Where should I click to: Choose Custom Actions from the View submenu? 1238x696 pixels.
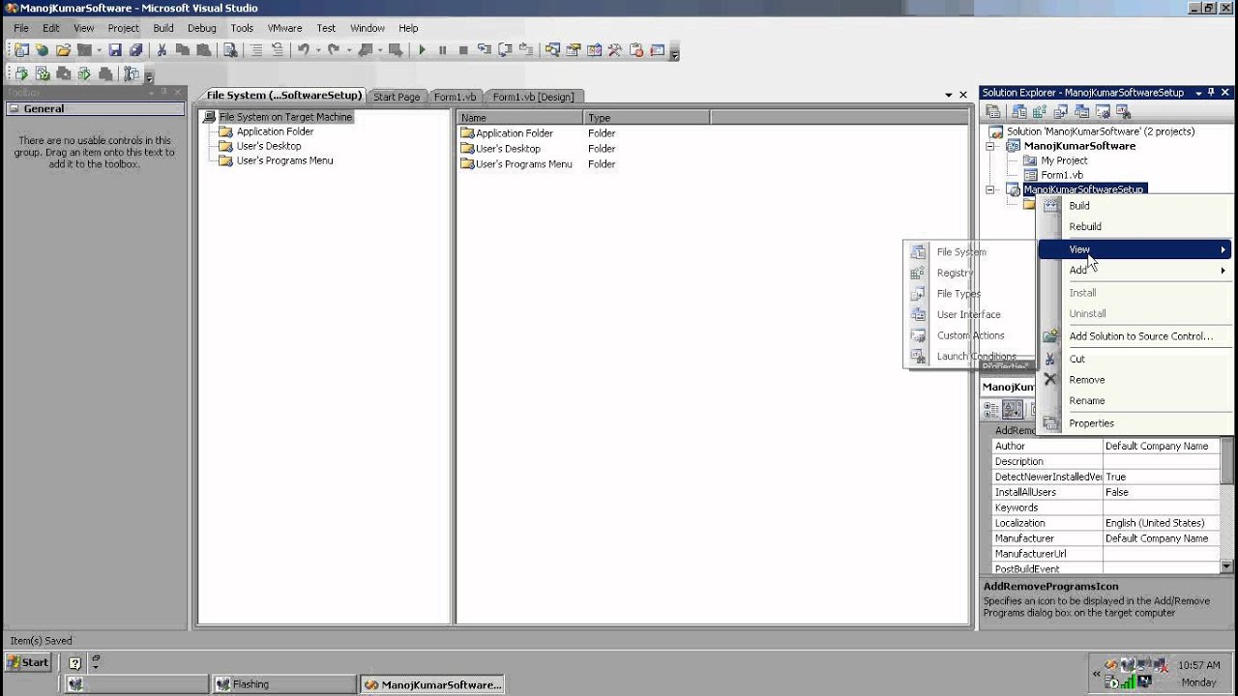[969, 335]
